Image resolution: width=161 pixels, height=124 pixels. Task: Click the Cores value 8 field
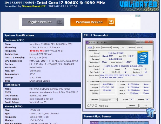(x=132, y=99)
